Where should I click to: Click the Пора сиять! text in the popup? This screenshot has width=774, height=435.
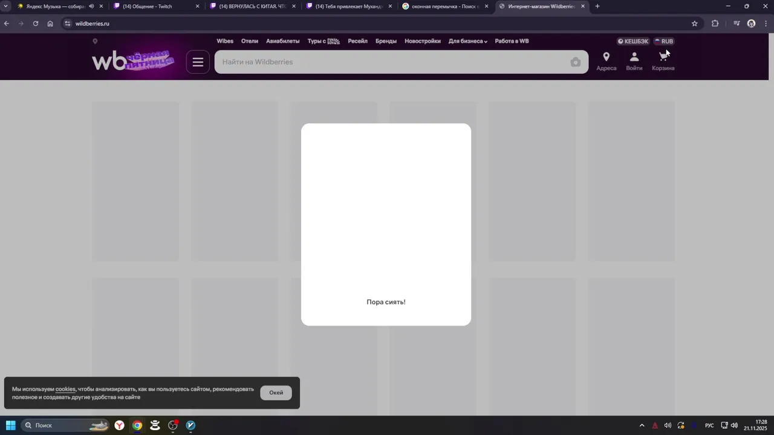point(386,302)
